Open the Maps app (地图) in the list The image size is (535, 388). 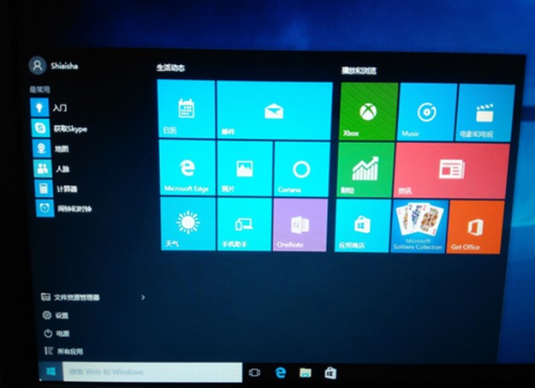(51, 148)
